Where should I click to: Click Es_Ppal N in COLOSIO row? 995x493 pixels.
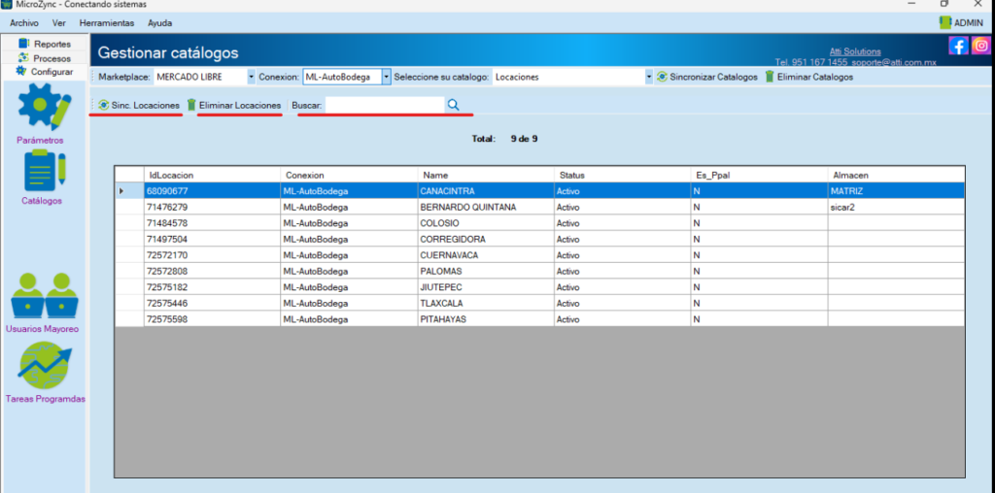point(759,223)
